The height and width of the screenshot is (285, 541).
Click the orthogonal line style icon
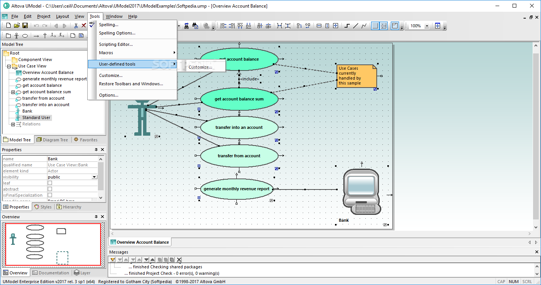point(347,26)
